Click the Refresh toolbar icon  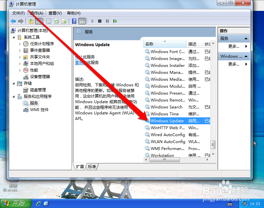[x=57, y=21]
